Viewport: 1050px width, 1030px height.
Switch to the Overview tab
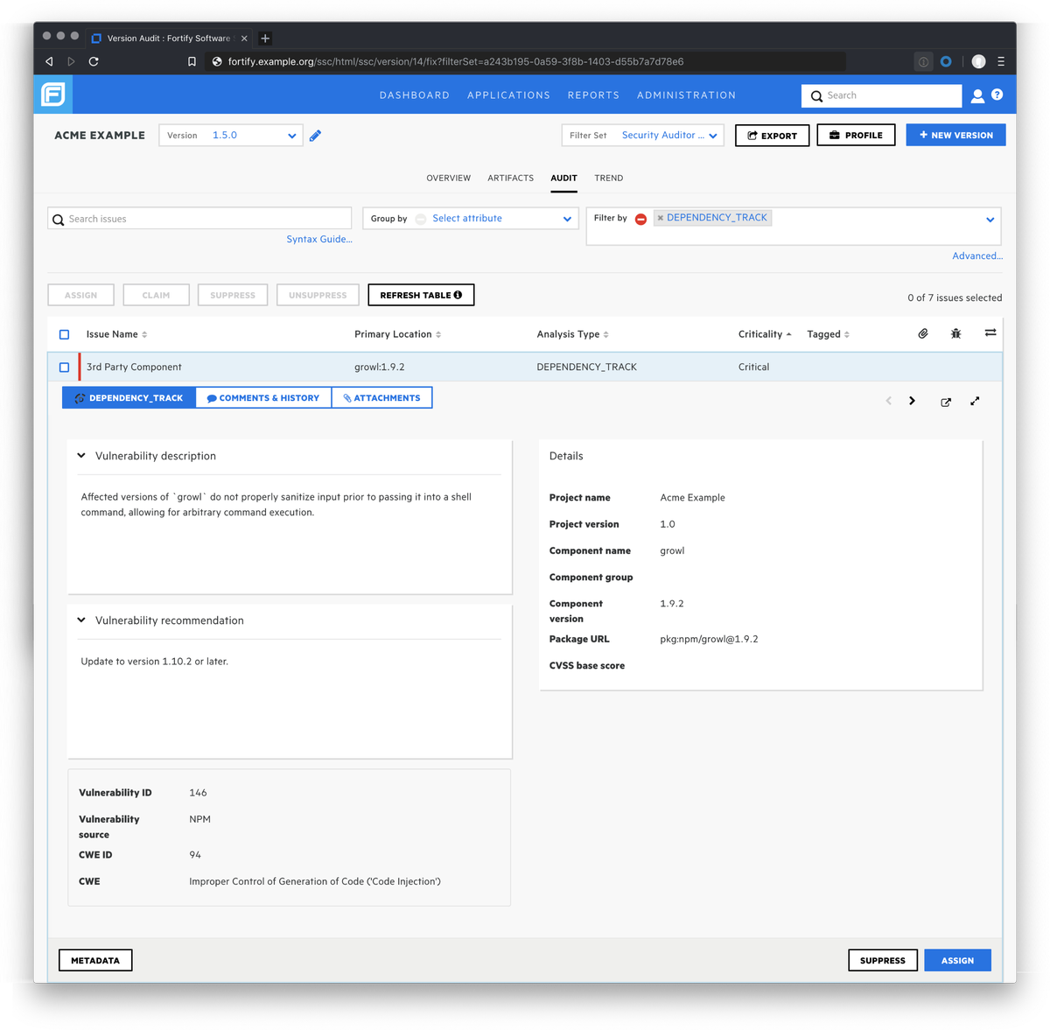point(448,179)
